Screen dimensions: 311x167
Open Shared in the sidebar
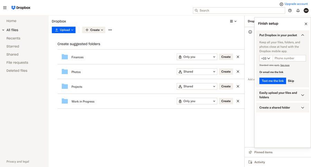click(x=12, y=55)
